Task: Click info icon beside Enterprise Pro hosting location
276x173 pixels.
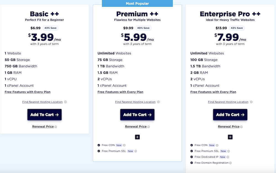Action: click(x=251, y=102)
